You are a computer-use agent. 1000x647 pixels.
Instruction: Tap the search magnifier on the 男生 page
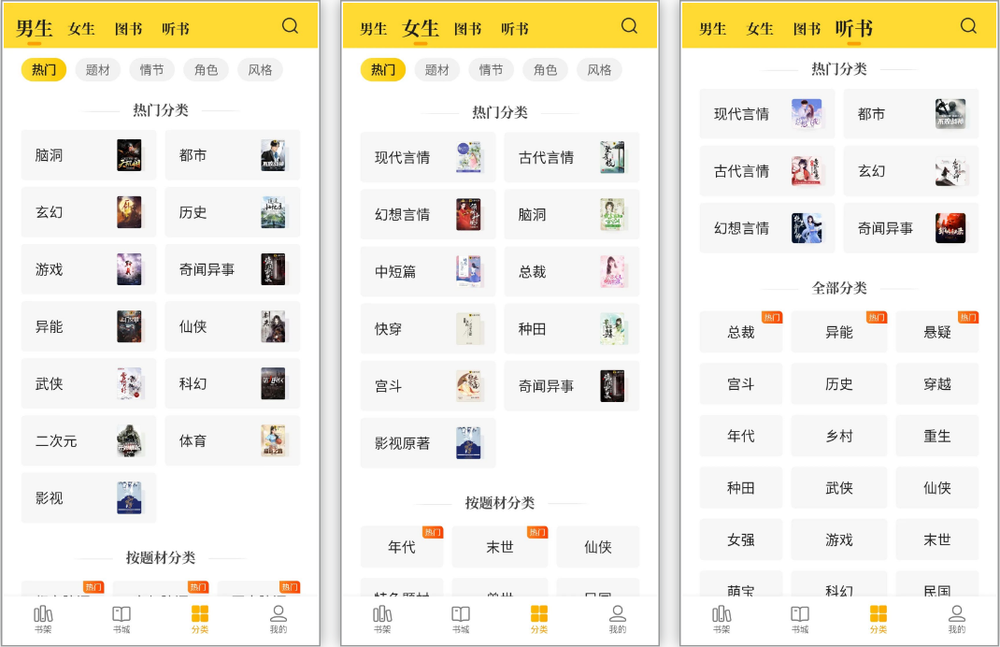pos(291,26)
